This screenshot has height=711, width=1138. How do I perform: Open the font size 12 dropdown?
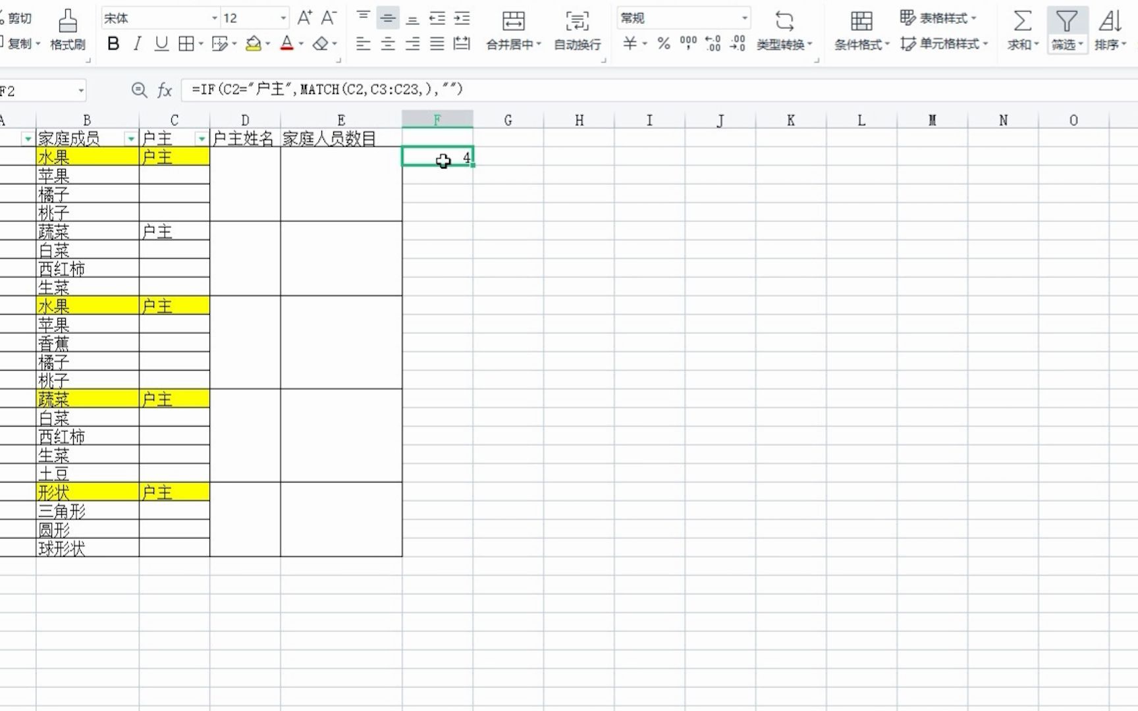(283, 18)
